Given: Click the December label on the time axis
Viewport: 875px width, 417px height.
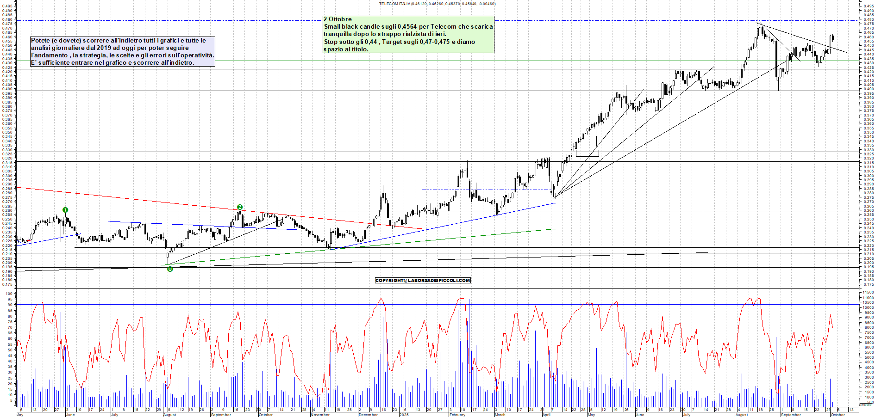Looking at the screenshot, I should pyautogui.click(x=368, y=415).
